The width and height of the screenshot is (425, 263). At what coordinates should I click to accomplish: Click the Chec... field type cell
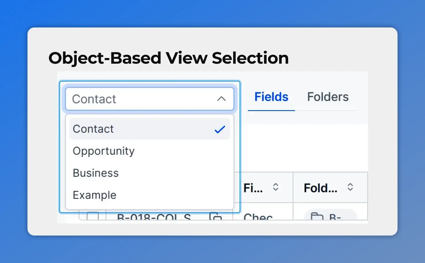click(258, 217)
